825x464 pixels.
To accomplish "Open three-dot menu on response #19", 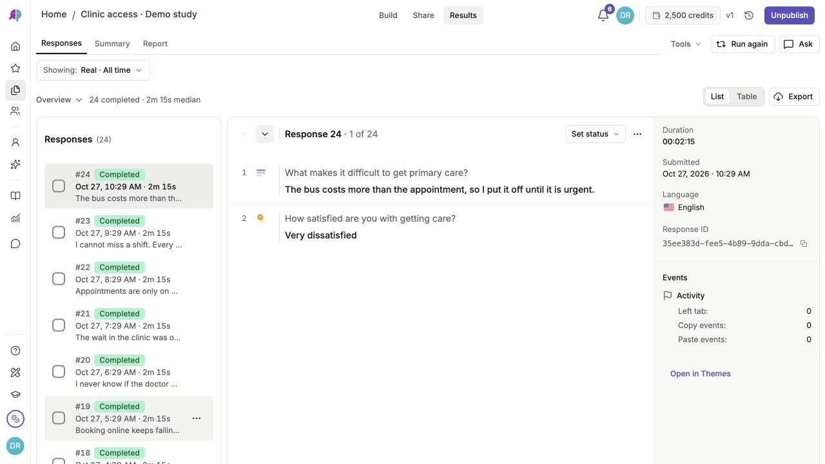I will pos(197,418).
